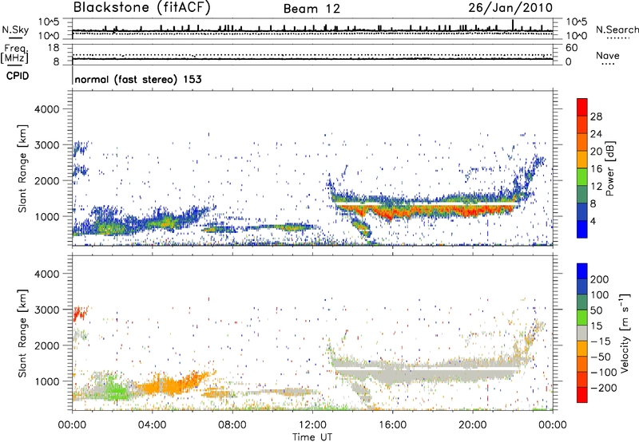Pick the yellow-orange 16–20 dB power colorbar segment
This screenshot has height=442, width=639.
(582, 160)
